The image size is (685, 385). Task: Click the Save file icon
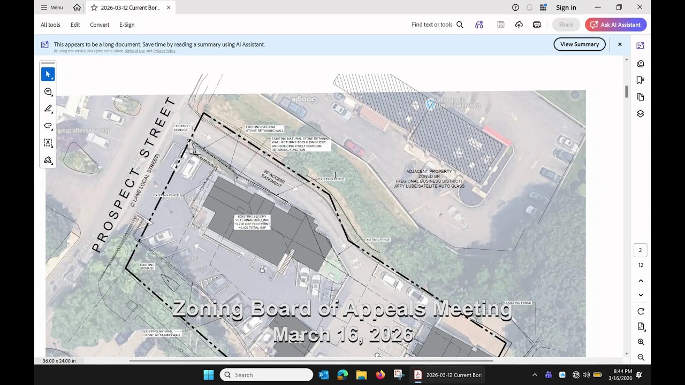pos(501,25)
